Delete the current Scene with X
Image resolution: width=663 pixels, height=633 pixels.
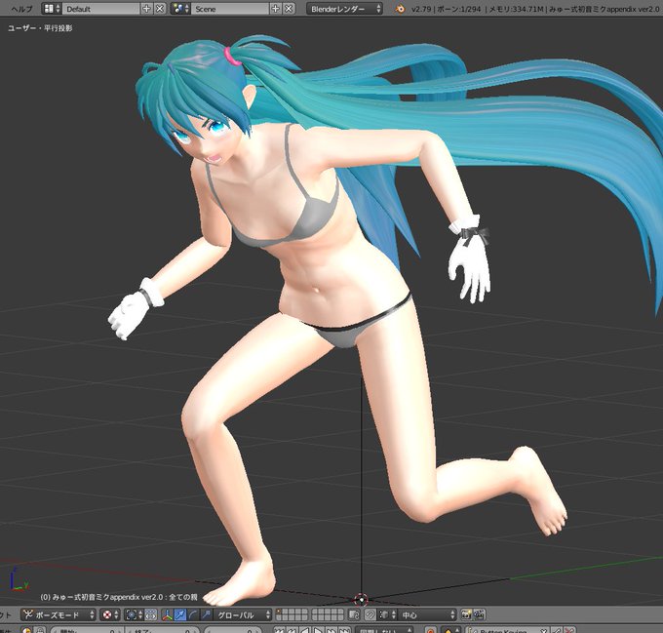pos(289,9)
